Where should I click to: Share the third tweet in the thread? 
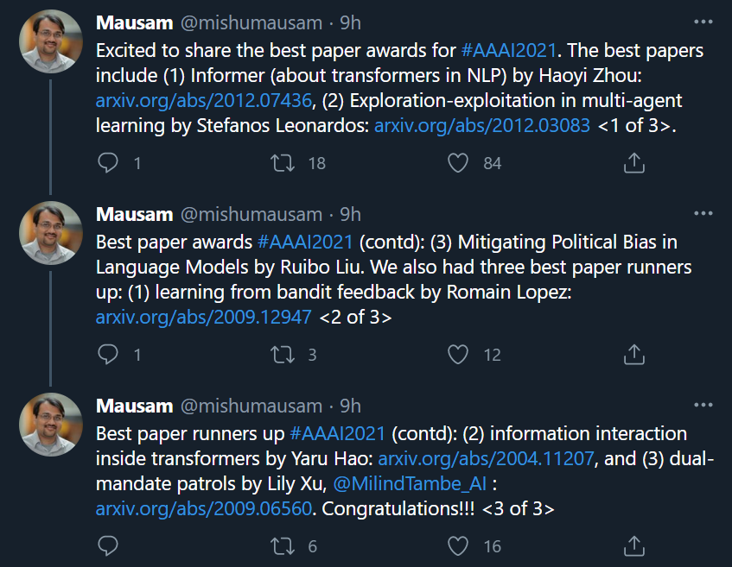[x=634, y=545]
